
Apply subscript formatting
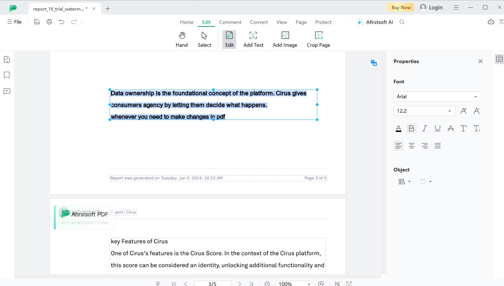pos(476,128)
